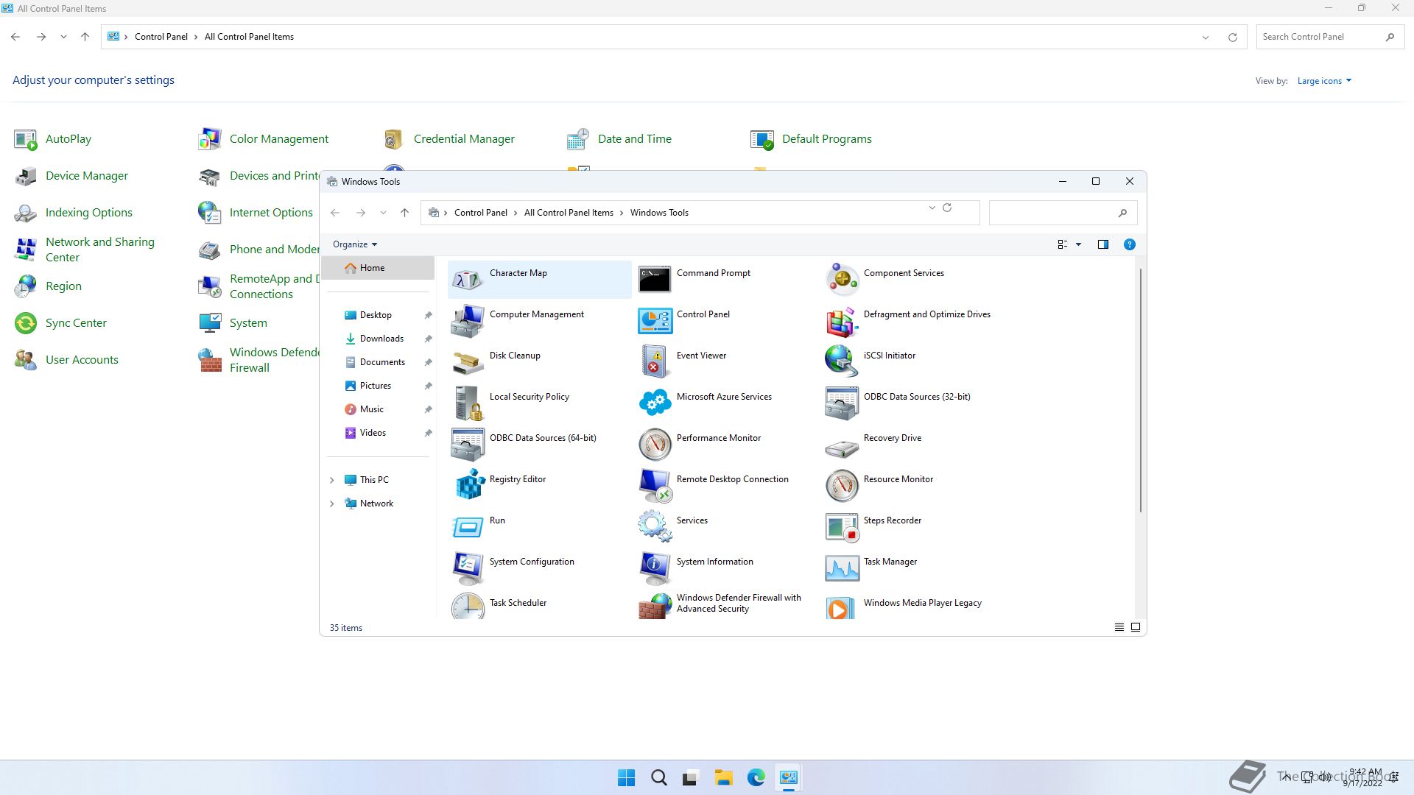Open Device Manager in Control Panel
This screenshot has width=1414, height=795.
coord(71,176)
